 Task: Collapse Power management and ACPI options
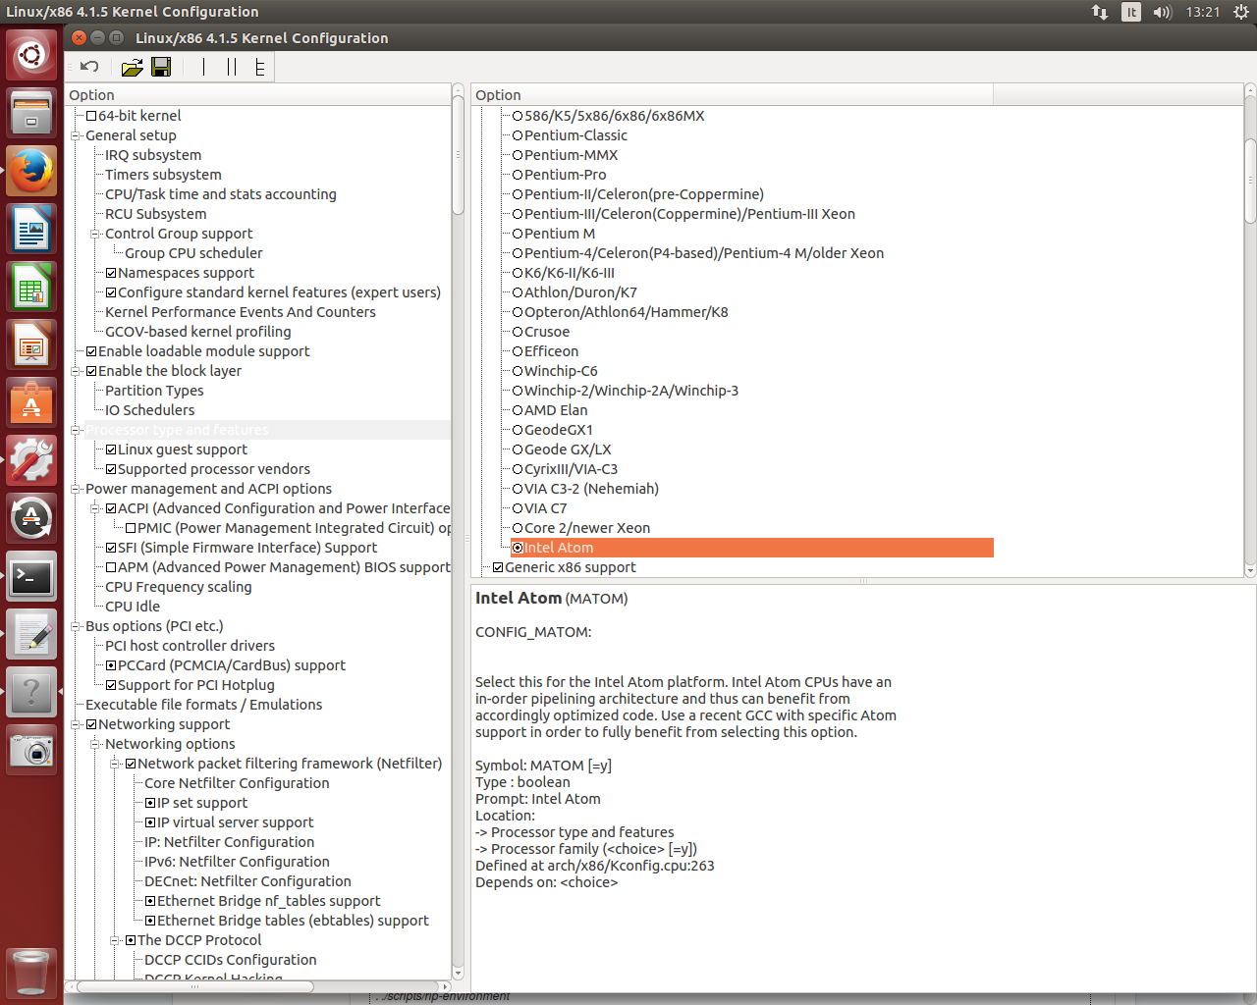76,489
